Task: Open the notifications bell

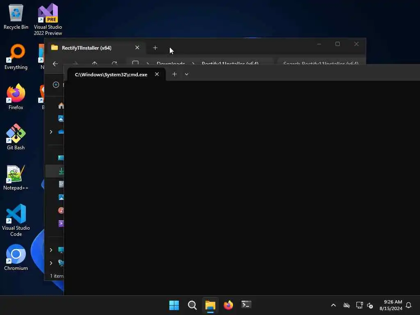Action: pos(409,305)
